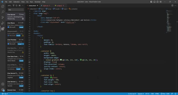Open the extensions view more actions menu
The image size is (178, 95).
23,6
